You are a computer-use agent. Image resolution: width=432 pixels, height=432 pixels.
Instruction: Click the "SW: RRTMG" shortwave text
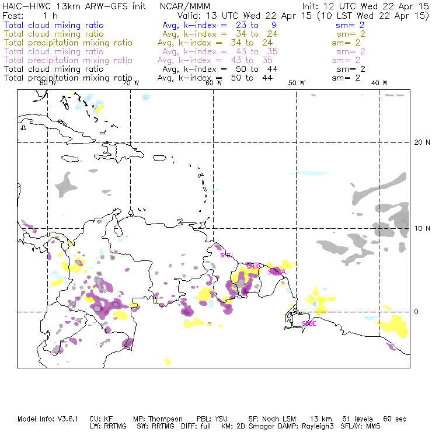[156, 426]
